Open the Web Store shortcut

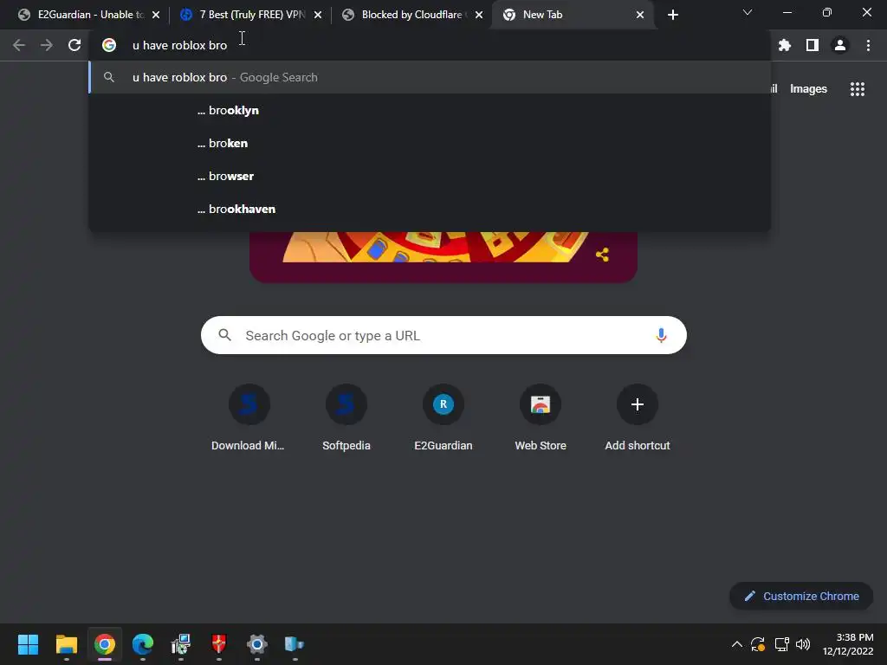[x=541, y=418]
